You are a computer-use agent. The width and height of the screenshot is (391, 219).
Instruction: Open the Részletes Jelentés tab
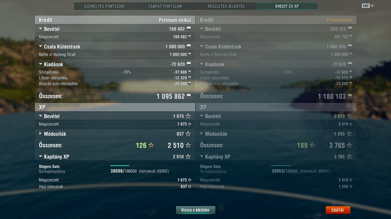point(226,6)
